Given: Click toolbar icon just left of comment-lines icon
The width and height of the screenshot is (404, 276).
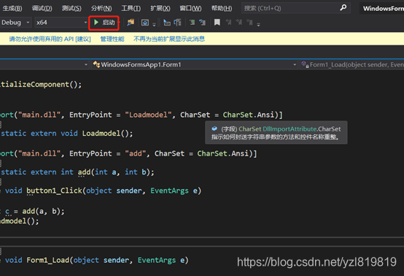Looking at the screenshot, I should (x=177, y=23).
